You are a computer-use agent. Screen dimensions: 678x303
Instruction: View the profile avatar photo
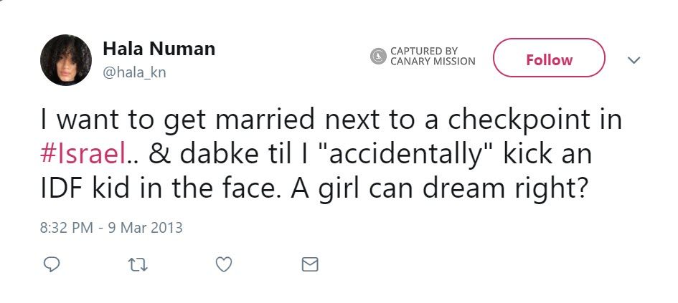tap(66, 60)
